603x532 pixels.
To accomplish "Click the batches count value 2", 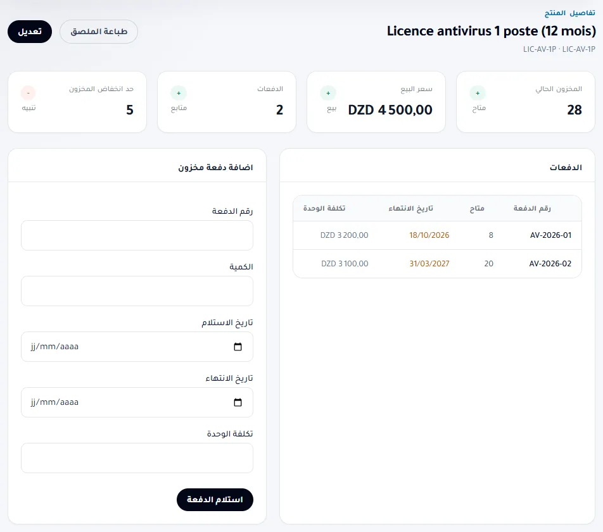I will click(279, 110).
